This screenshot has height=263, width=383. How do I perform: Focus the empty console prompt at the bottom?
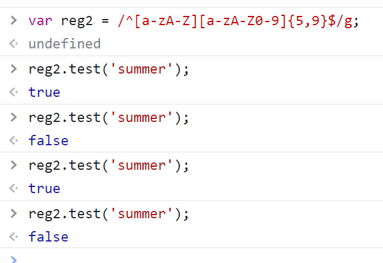(184, 257)
